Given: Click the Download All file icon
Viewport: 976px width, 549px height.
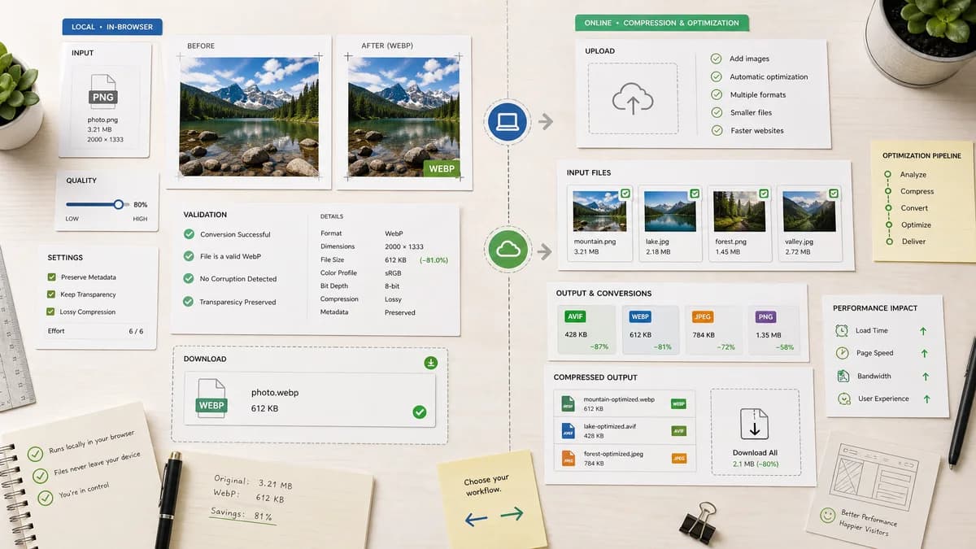Looking at the screenshot, I should pos(754,424).
